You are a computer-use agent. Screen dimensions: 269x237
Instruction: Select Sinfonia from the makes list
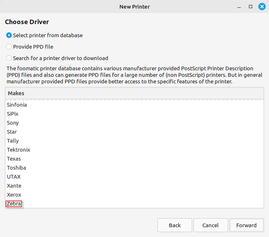click(x=17, y=105)
